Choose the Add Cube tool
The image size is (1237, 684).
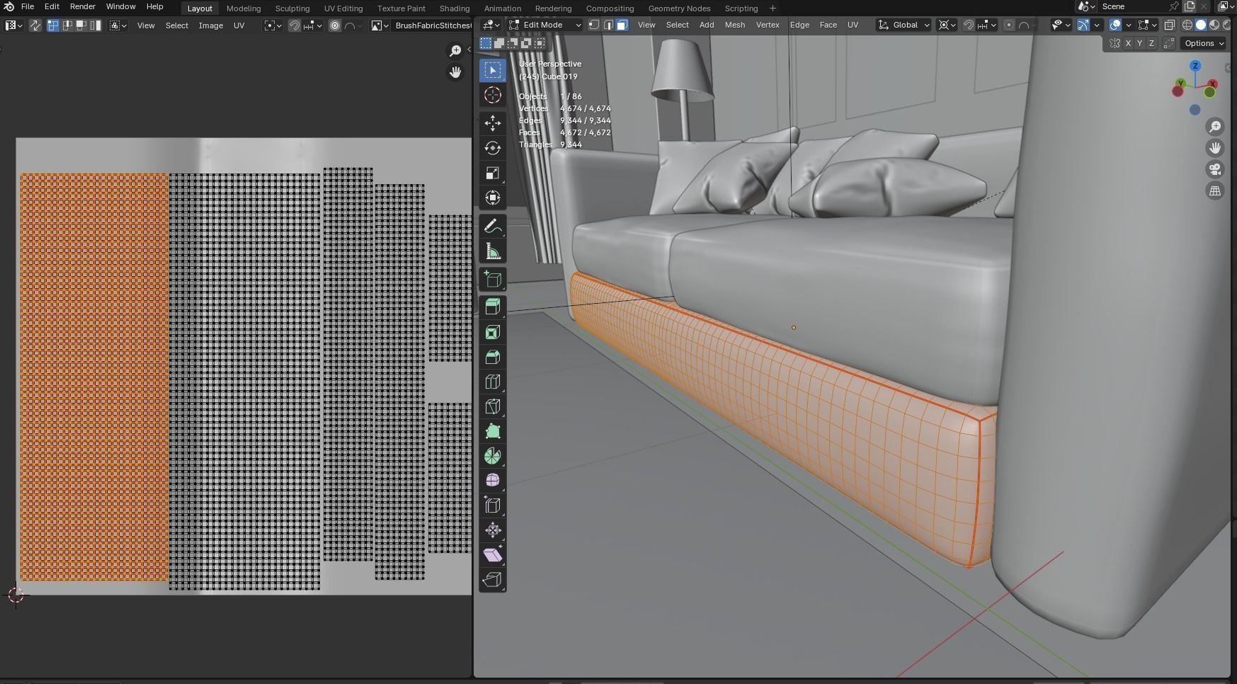tap(493, 280)
